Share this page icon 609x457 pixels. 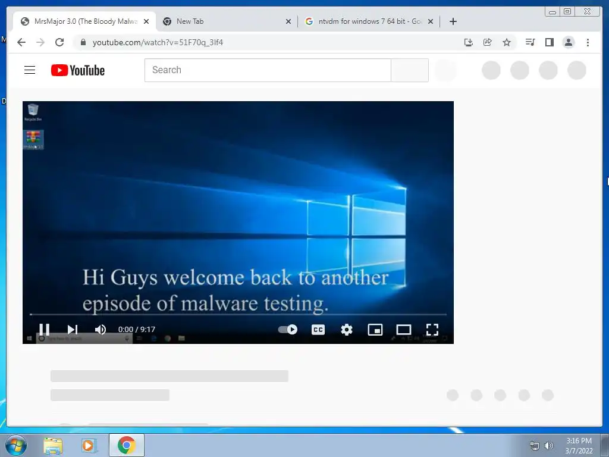(488, 42)
